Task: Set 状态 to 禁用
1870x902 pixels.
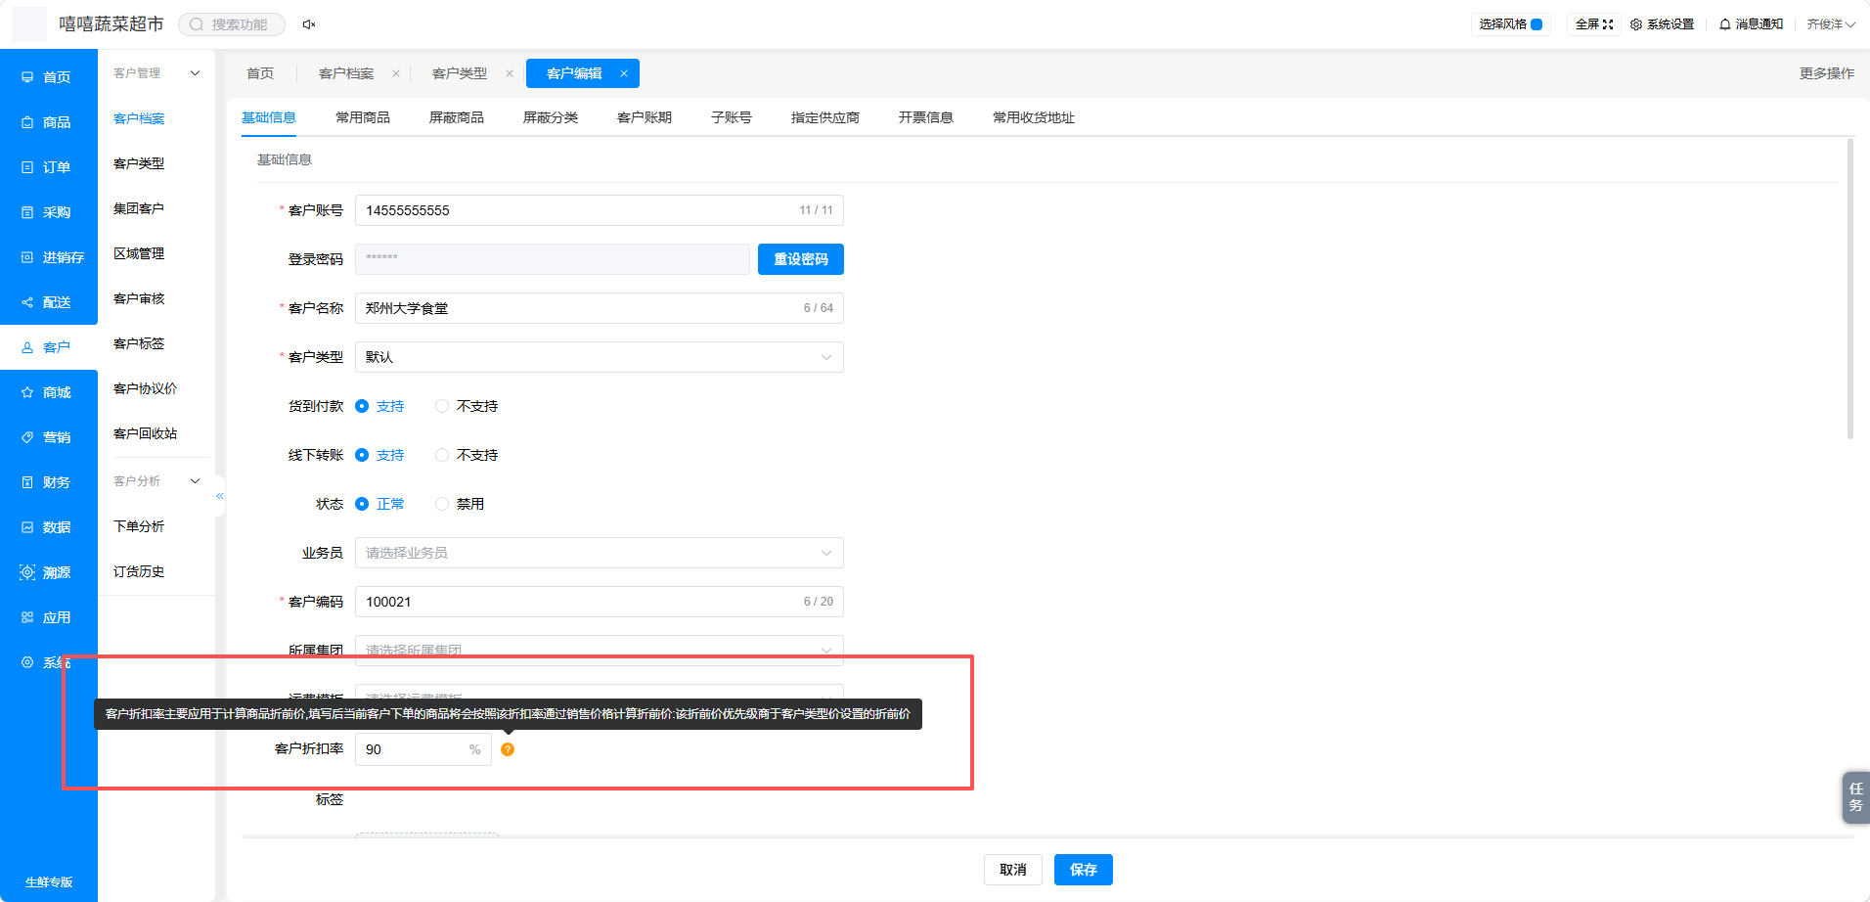Action: (x=460, y=504)
